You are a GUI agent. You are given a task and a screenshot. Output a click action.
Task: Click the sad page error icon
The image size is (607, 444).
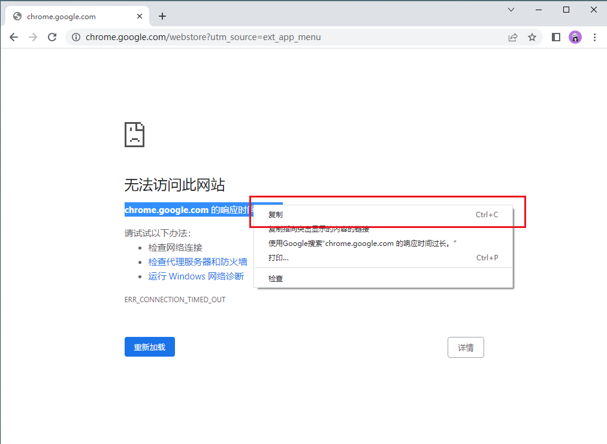134,135
